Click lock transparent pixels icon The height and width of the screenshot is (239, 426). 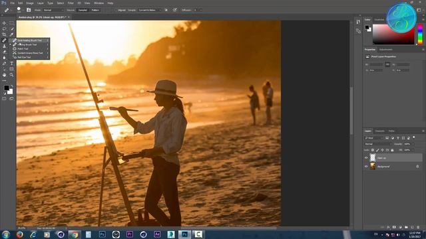[x=373, y=150]
